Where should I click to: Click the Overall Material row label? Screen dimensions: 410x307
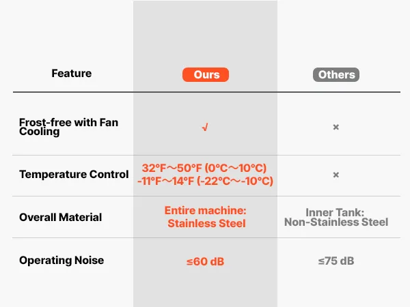click(60, 217)
